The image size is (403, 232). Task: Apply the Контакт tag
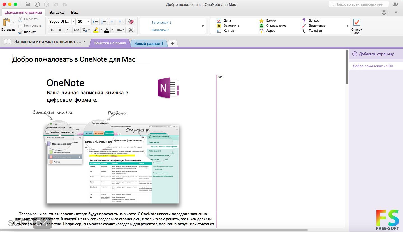coord(226,31)
